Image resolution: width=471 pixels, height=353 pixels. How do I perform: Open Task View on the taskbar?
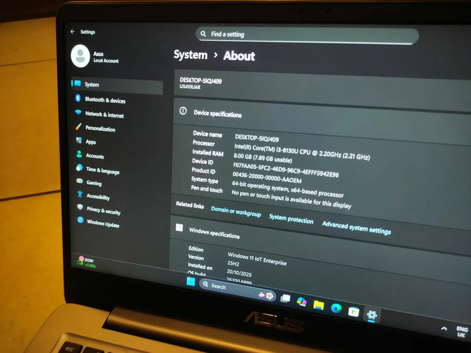pos(285,299)
